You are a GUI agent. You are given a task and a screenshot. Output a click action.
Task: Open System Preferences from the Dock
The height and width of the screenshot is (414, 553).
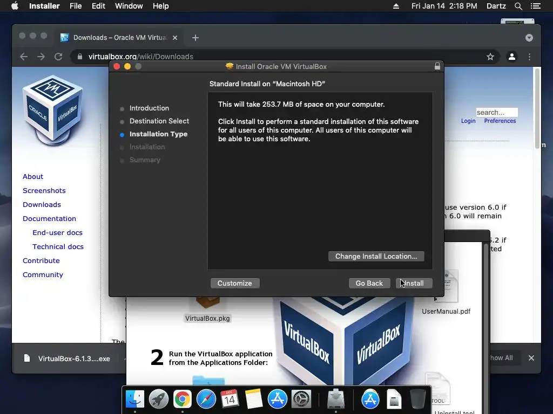[x=301, y=399]
